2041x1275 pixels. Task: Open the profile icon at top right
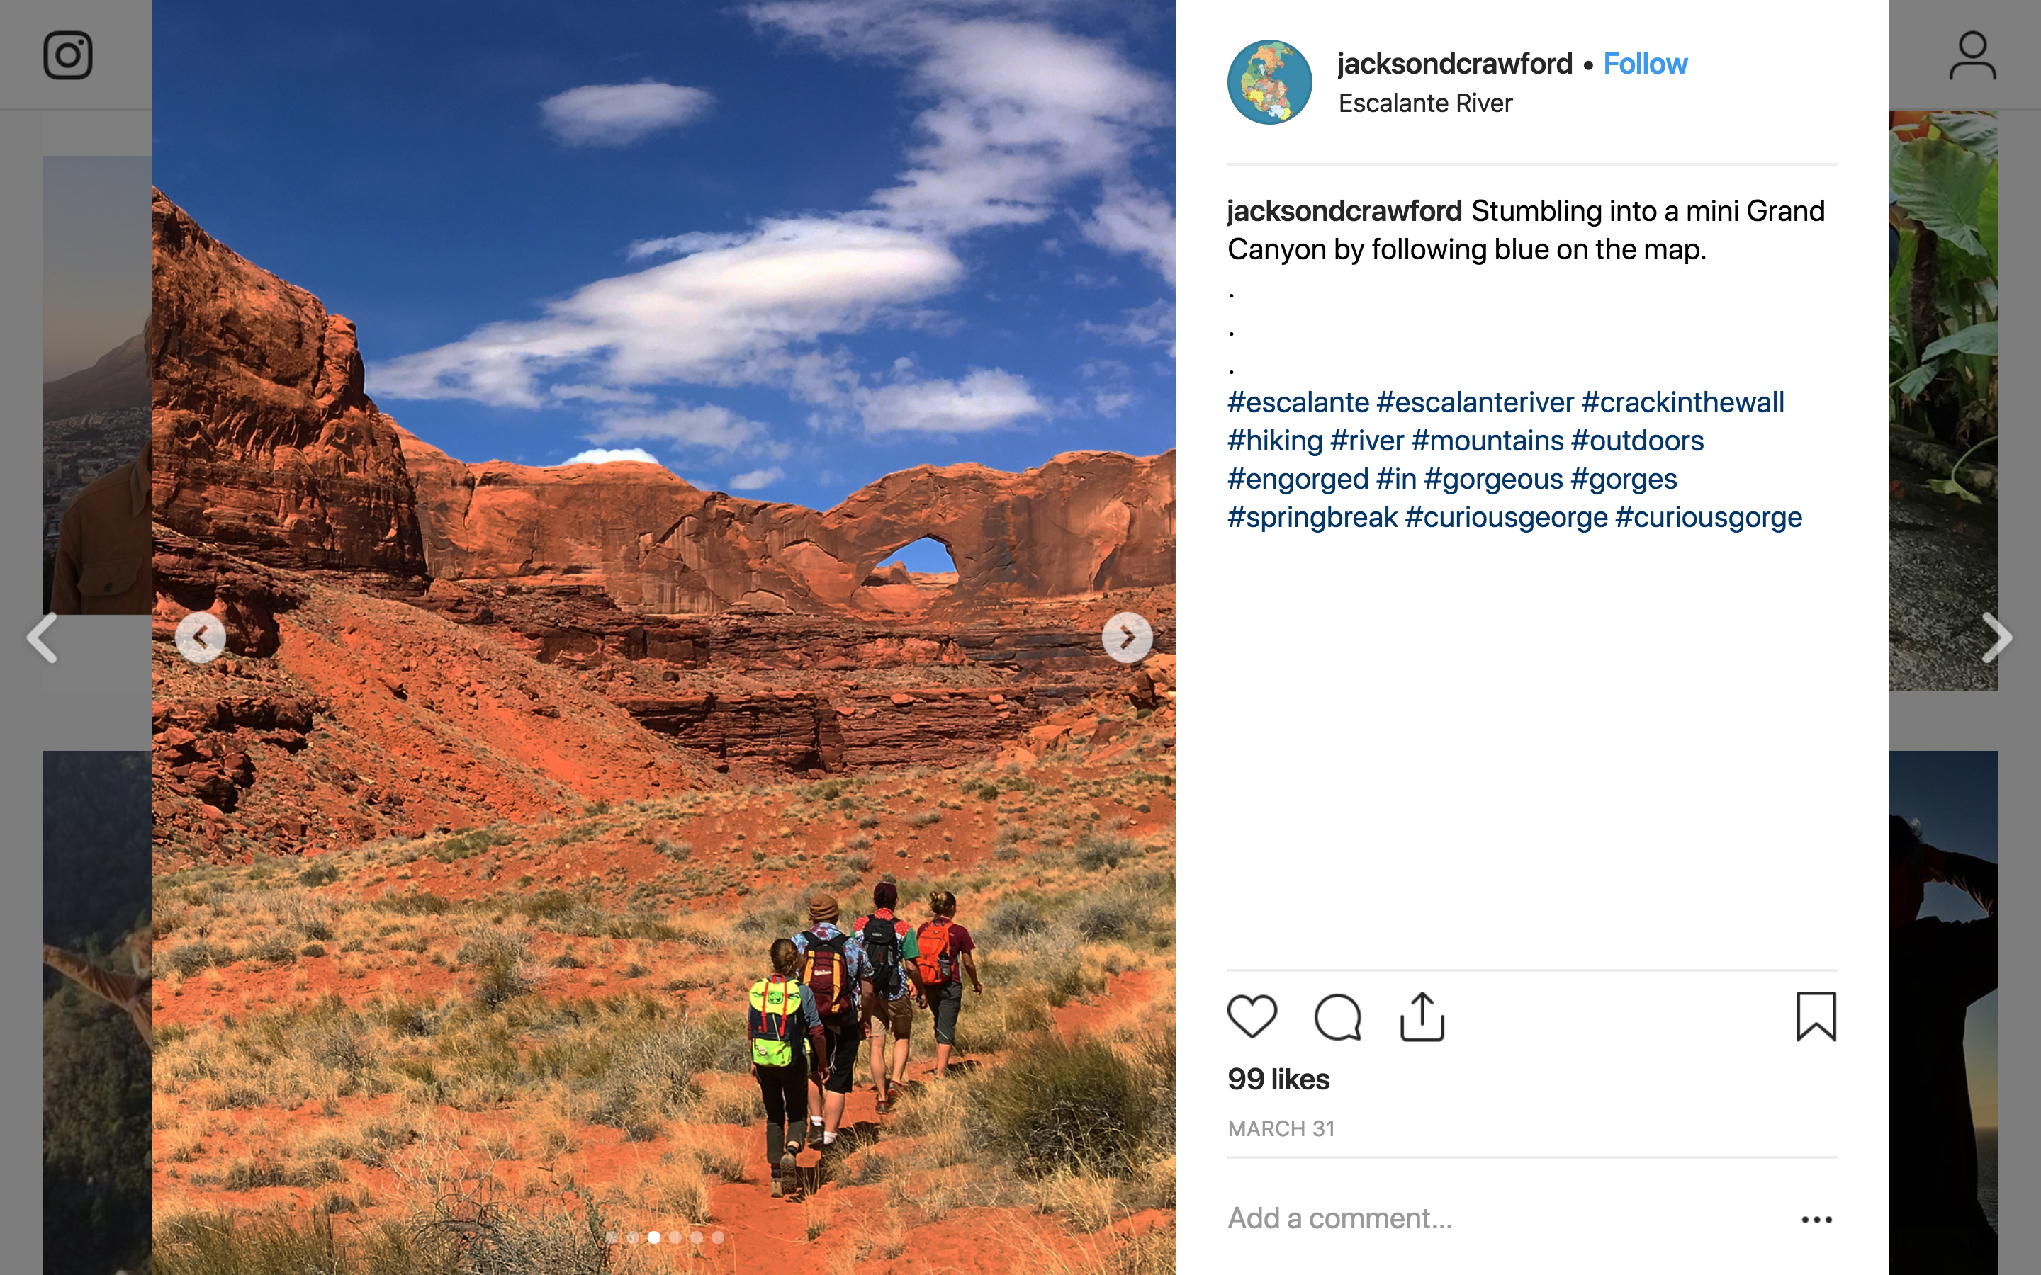(x=1972, y=56)
